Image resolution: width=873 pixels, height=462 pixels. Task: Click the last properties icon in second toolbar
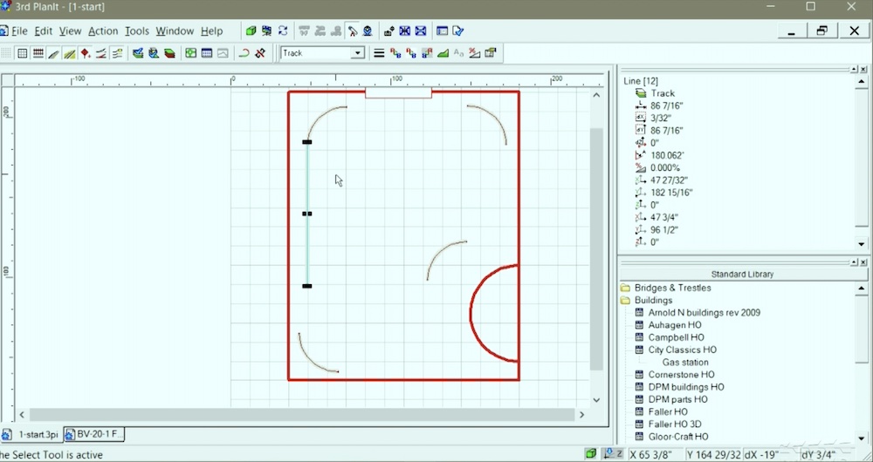tap(491, 53)
